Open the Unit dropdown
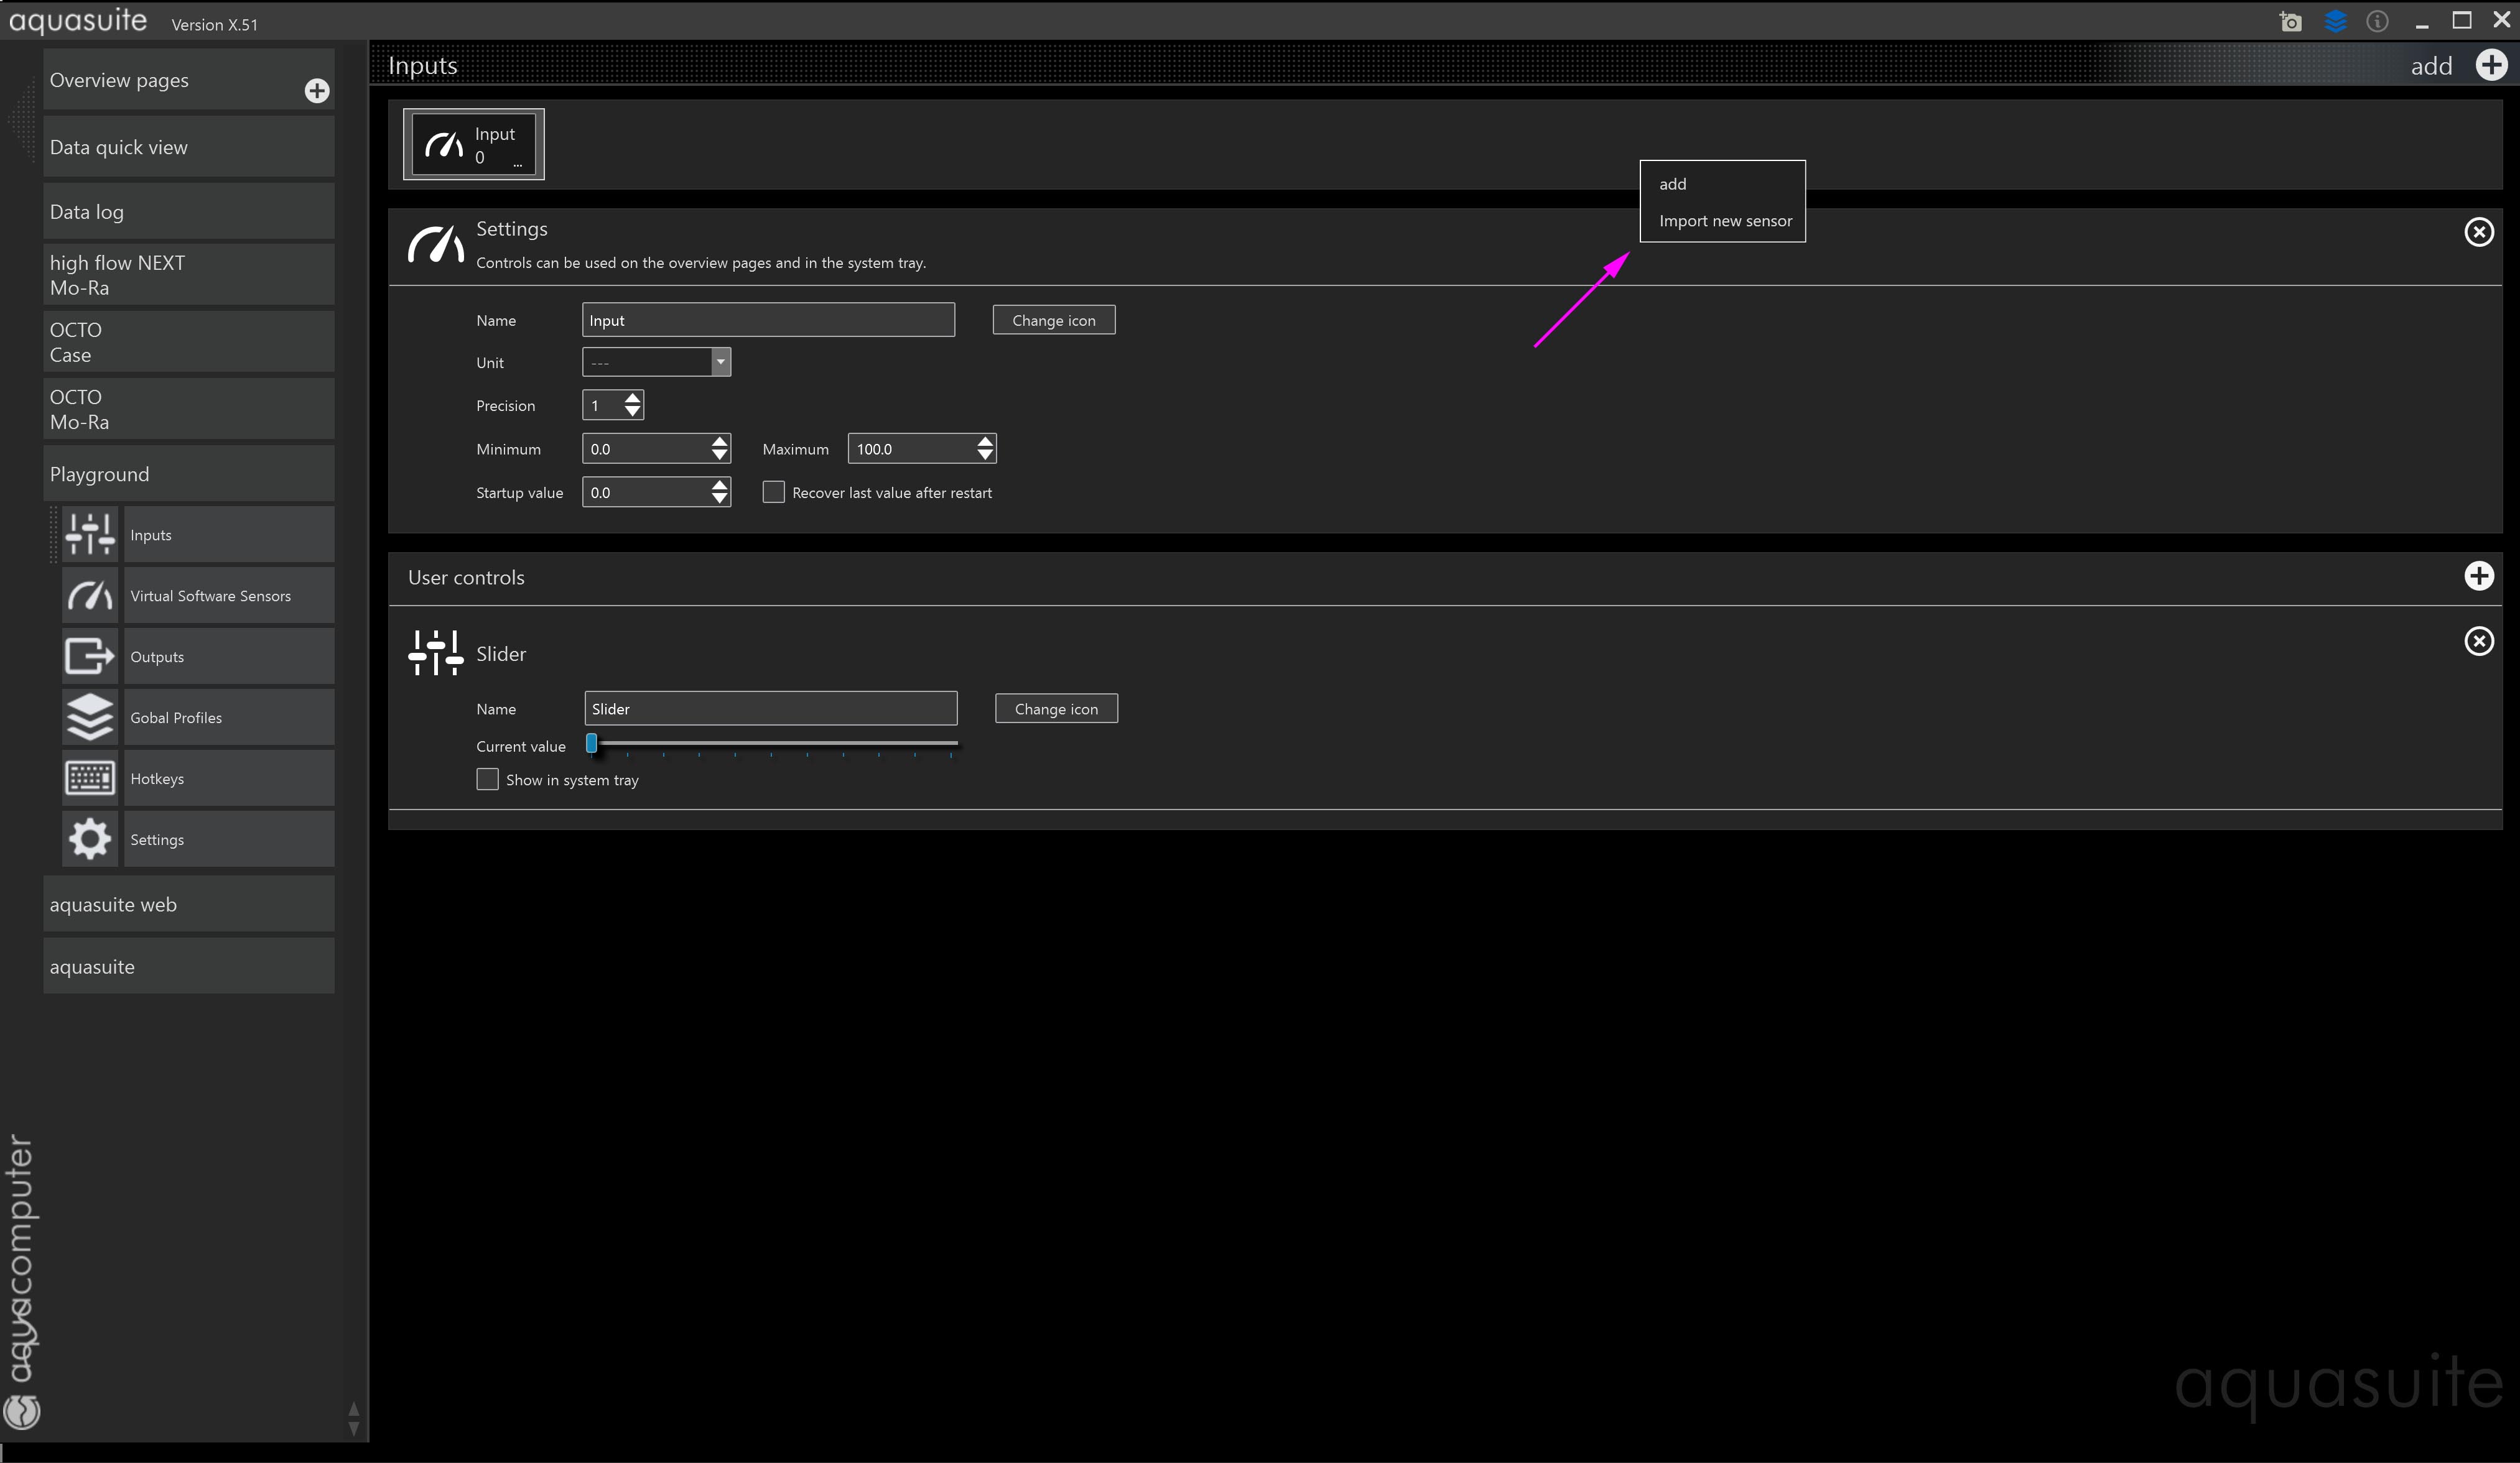The height and width of the screenshot is (1463, 2520). [720, 362]
